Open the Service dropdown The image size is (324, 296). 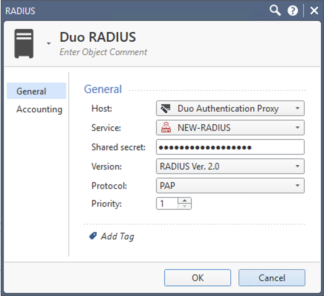tap(297, 128)
